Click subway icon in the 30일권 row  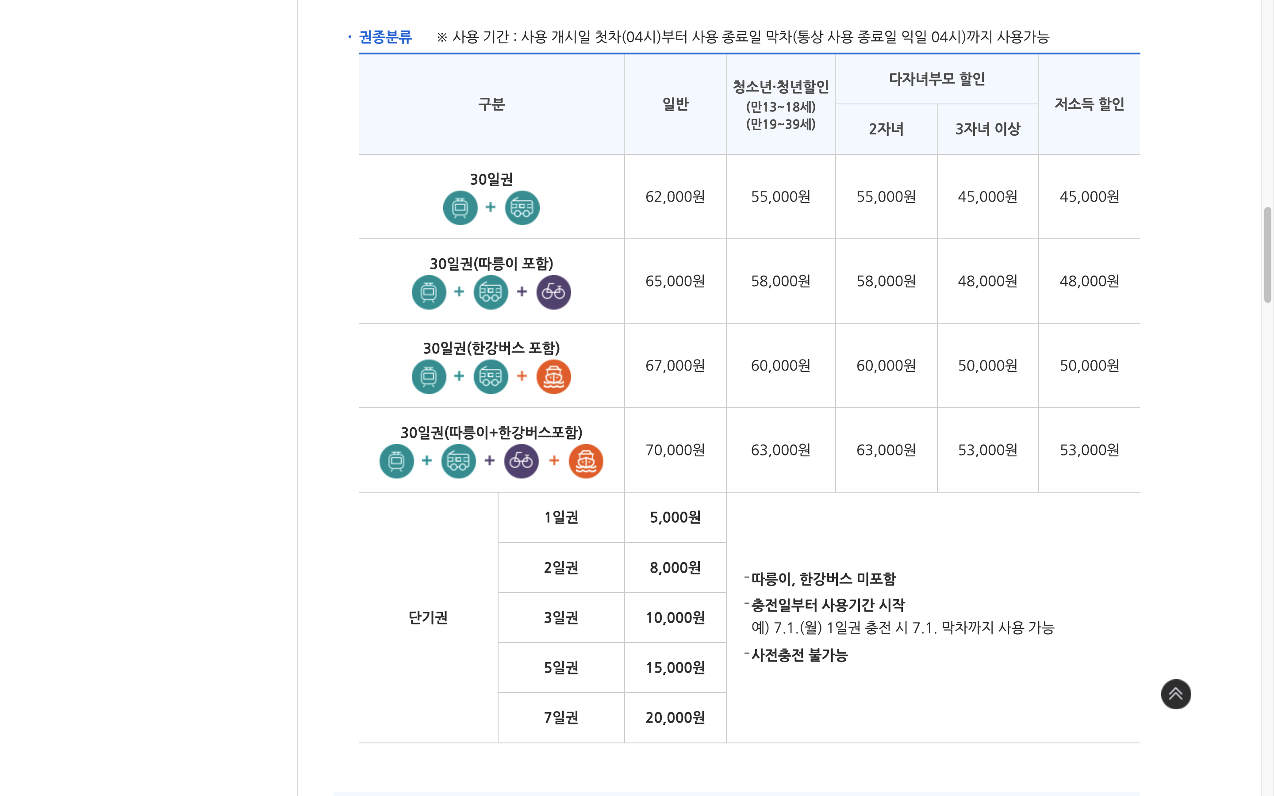point(460,207)
